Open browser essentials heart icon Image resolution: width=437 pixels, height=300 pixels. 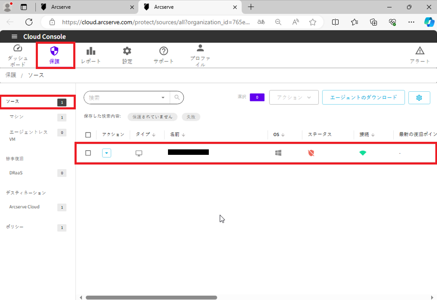point(392,22)
